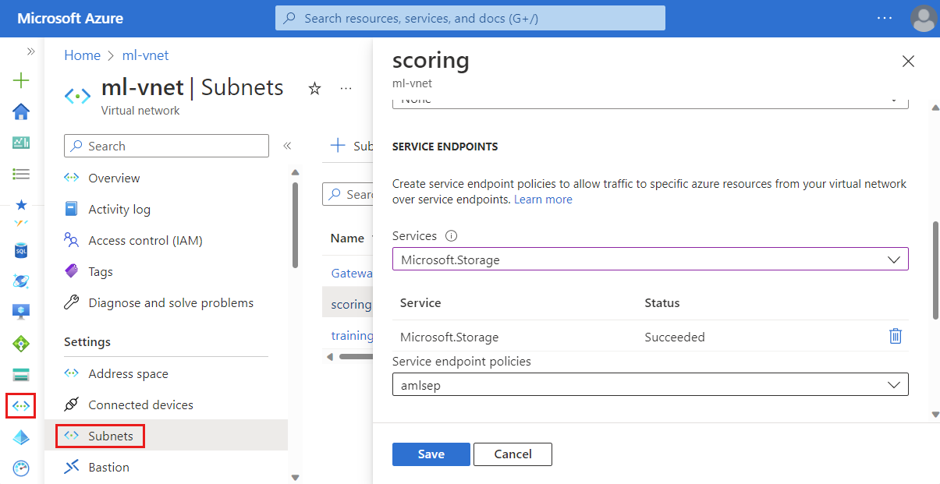The width and height of the screenshot is (940, 484).
Task: Expand Service endpoint policies amlsep dropdown
Action: 650,385
